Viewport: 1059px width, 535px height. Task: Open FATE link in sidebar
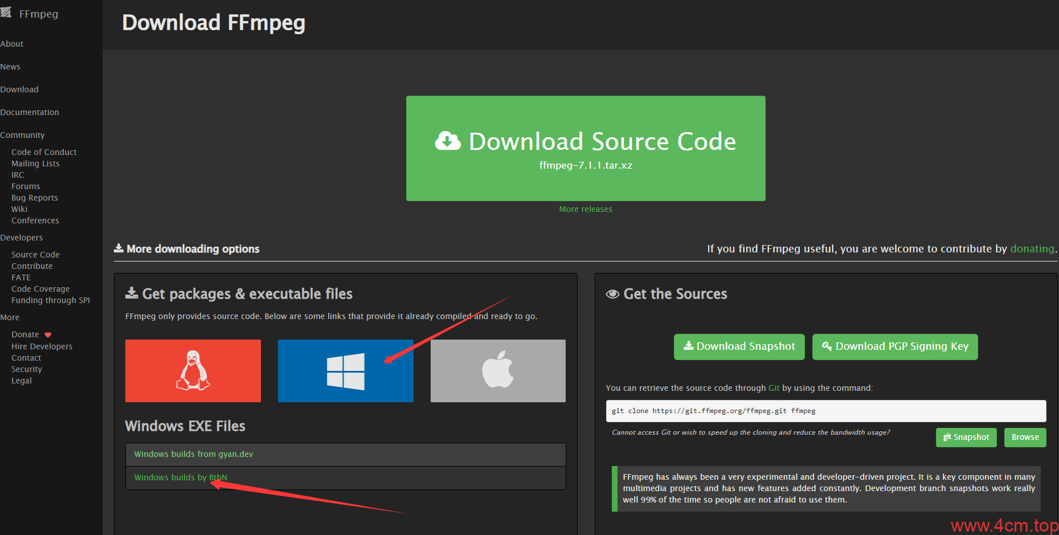(21, 277)
